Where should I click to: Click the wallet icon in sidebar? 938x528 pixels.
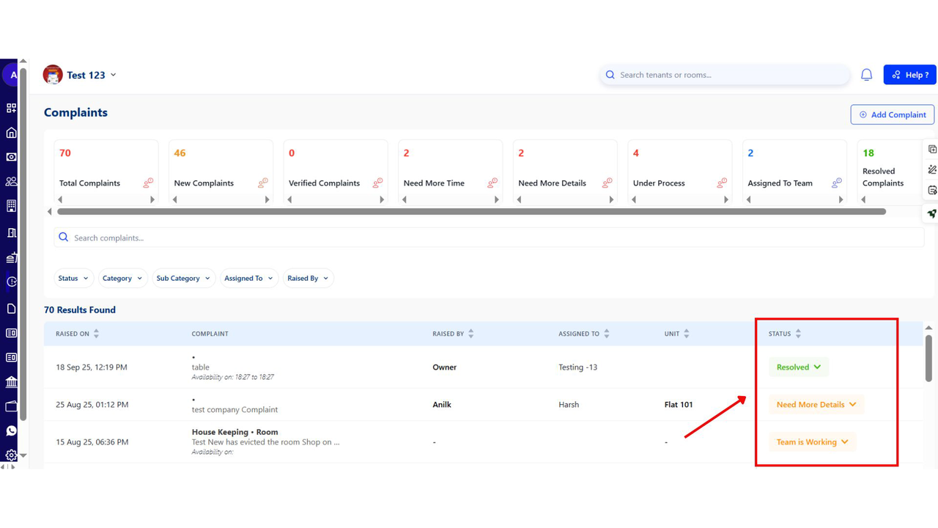tap(12, 406)
